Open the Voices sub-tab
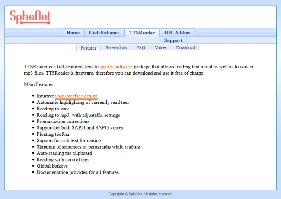The height and width of the screenshot is (199, 281). (161, 48)
